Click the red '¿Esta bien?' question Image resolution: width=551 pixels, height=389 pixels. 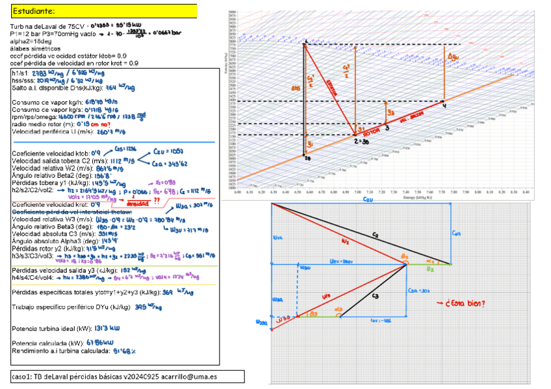(465, 303)
